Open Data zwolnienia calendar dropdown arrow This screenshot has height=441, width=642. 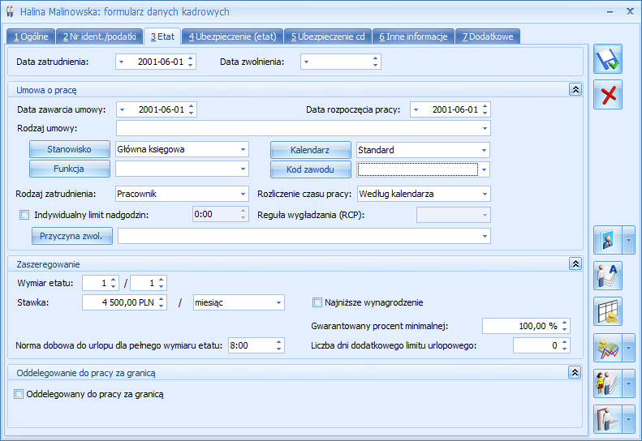[306, 62]
